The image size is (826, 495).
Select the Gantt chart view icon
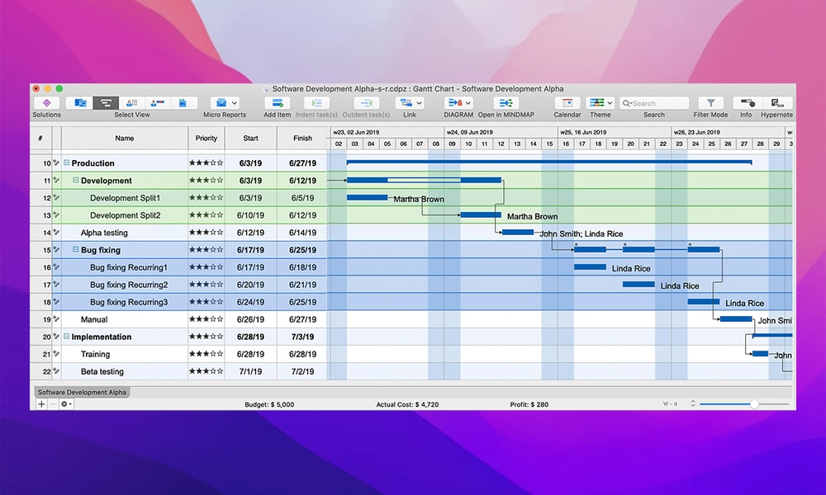click(106, 103)
